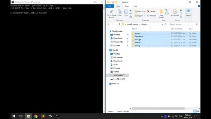
Task: Click the Select ribbon icon
Action: (x=188, y=11)
